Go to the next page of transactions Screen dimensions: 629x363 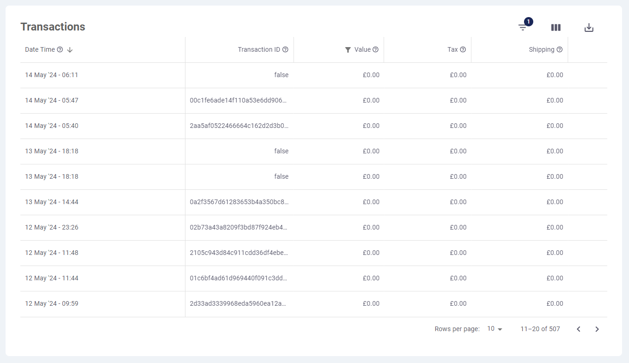click(x=597, y=329)
